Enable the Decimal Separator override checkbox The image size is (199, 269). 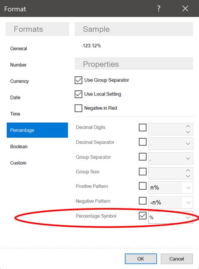click(x=143, y=142)
